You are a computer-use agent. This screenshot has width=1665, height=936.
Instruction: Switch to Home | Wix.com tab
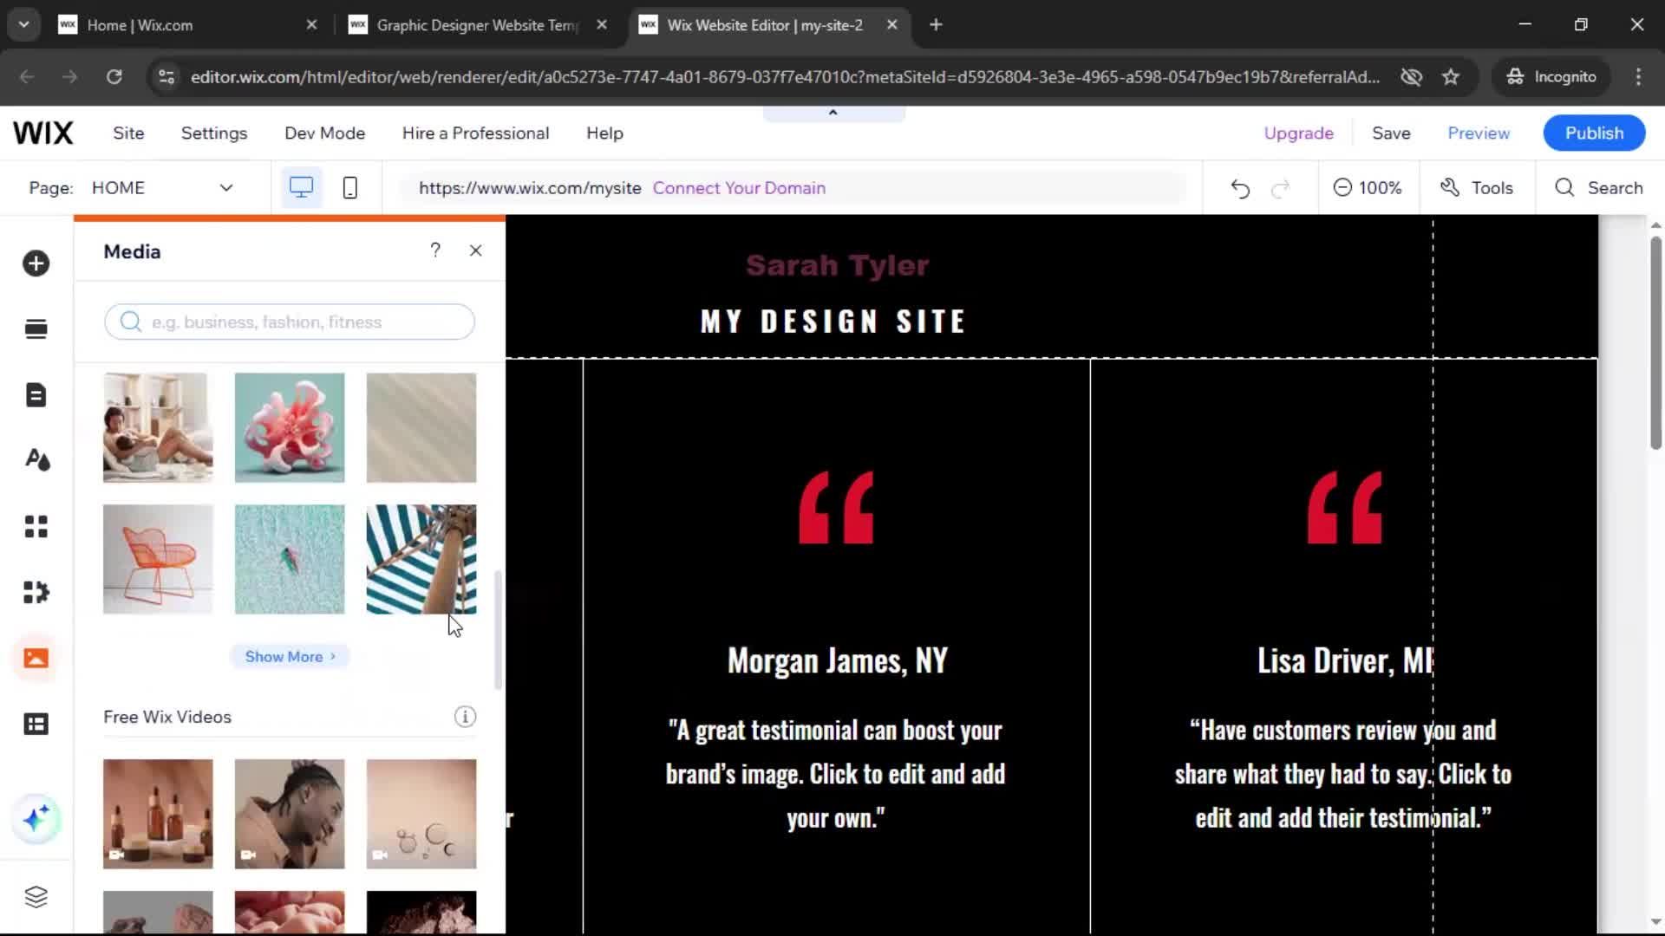(187, 25)
